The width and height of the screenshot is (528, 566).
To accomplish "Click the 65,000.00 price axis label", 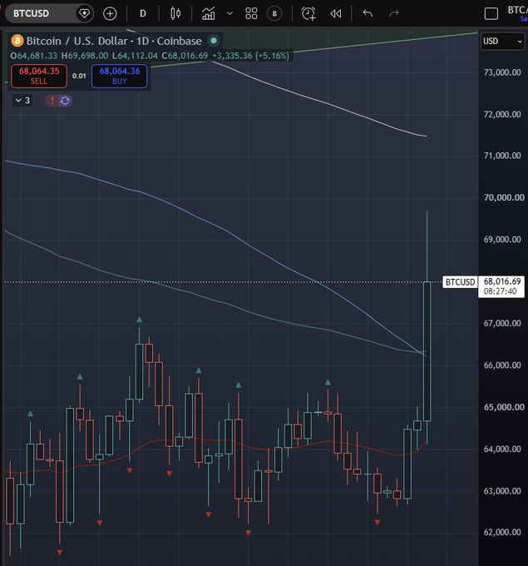I will tap(504, 407).
